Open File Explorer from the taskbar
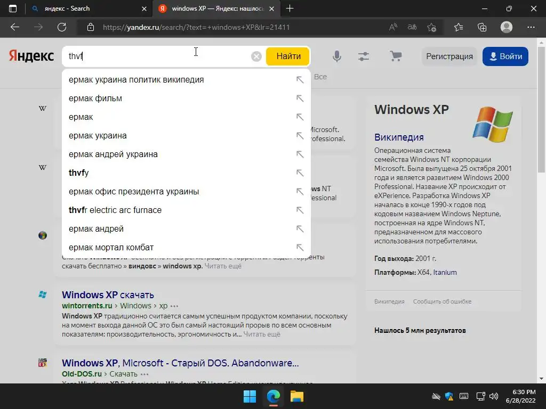 297,396
